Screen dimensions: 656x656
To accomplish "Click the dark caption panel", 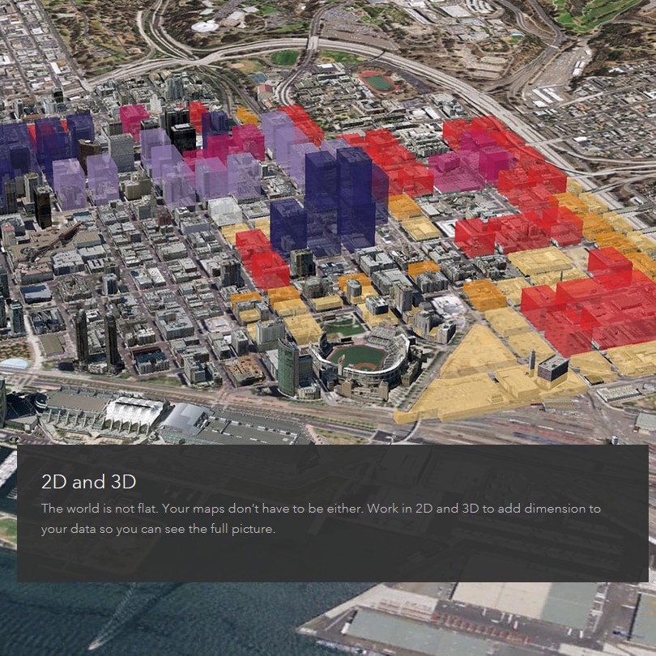I will coord(333,513).
